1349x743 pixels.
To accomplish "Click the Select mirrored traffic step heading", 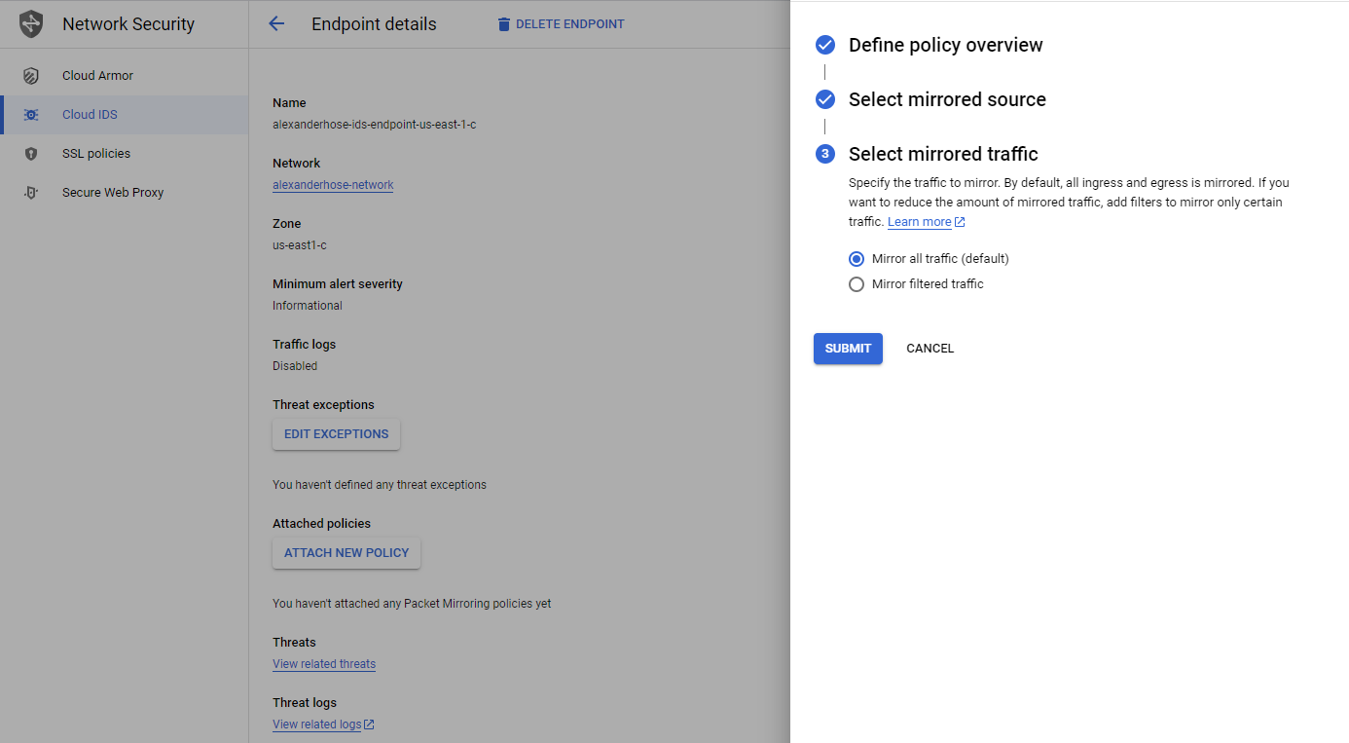I will pyautogui.click(x=943, y=154).
